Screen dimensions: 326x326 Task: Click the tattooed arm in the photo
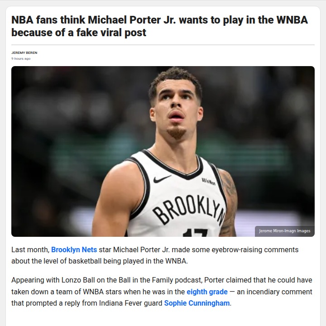point(227,204)
